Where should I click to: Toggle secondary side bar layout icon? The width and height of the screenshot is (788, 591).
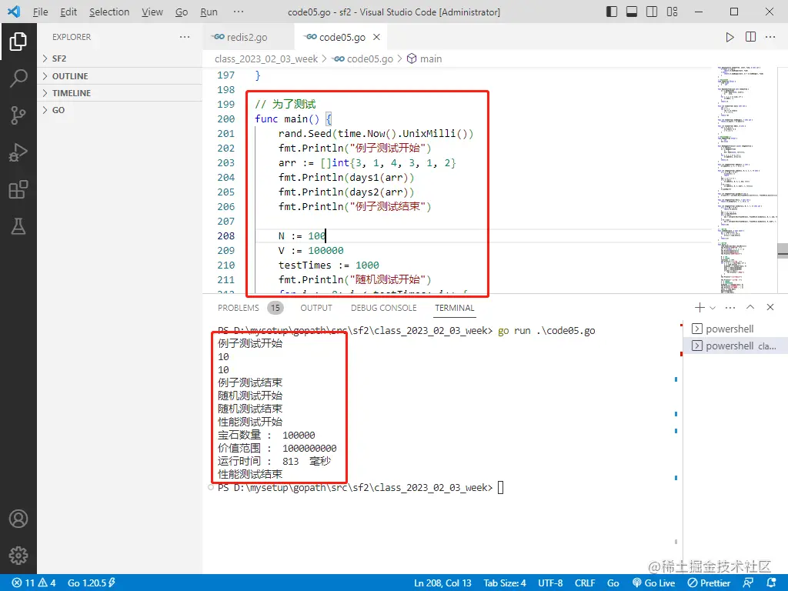pyautogui.click(x=652, y=12)
